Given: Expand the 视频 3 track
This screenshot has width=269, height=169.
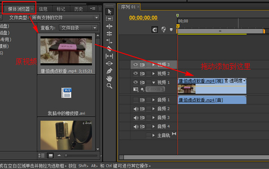Looking at the screenshot, I should (x=154, y=65).
